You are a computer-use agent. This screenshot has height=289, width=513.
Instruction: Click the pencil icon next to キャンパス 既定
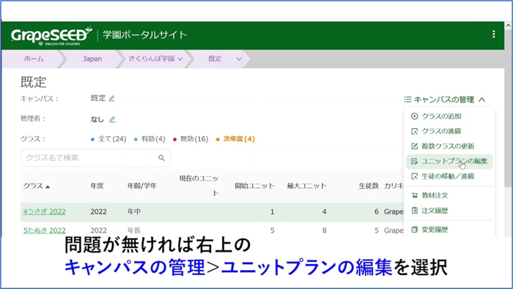(111, 98)
